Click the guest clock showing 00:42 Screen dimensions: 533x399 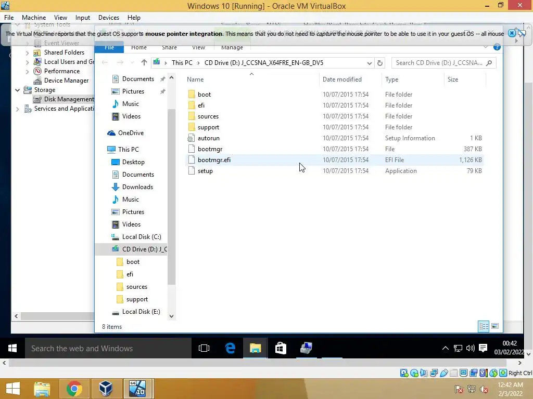click(509, 343)
